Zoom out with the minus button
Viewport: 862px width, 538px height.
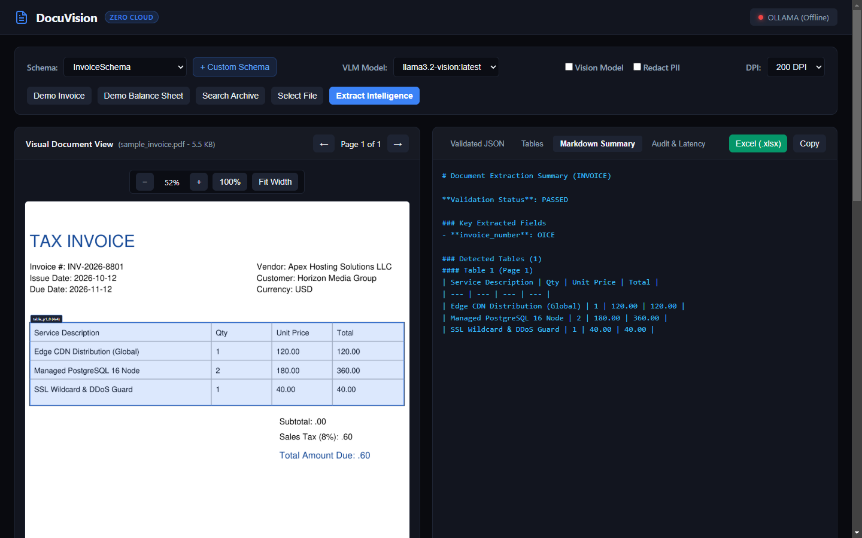(145, 182)
